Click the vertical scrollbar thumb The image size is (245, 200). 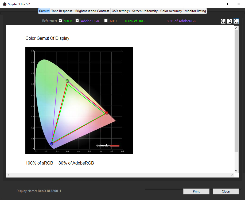236,91
